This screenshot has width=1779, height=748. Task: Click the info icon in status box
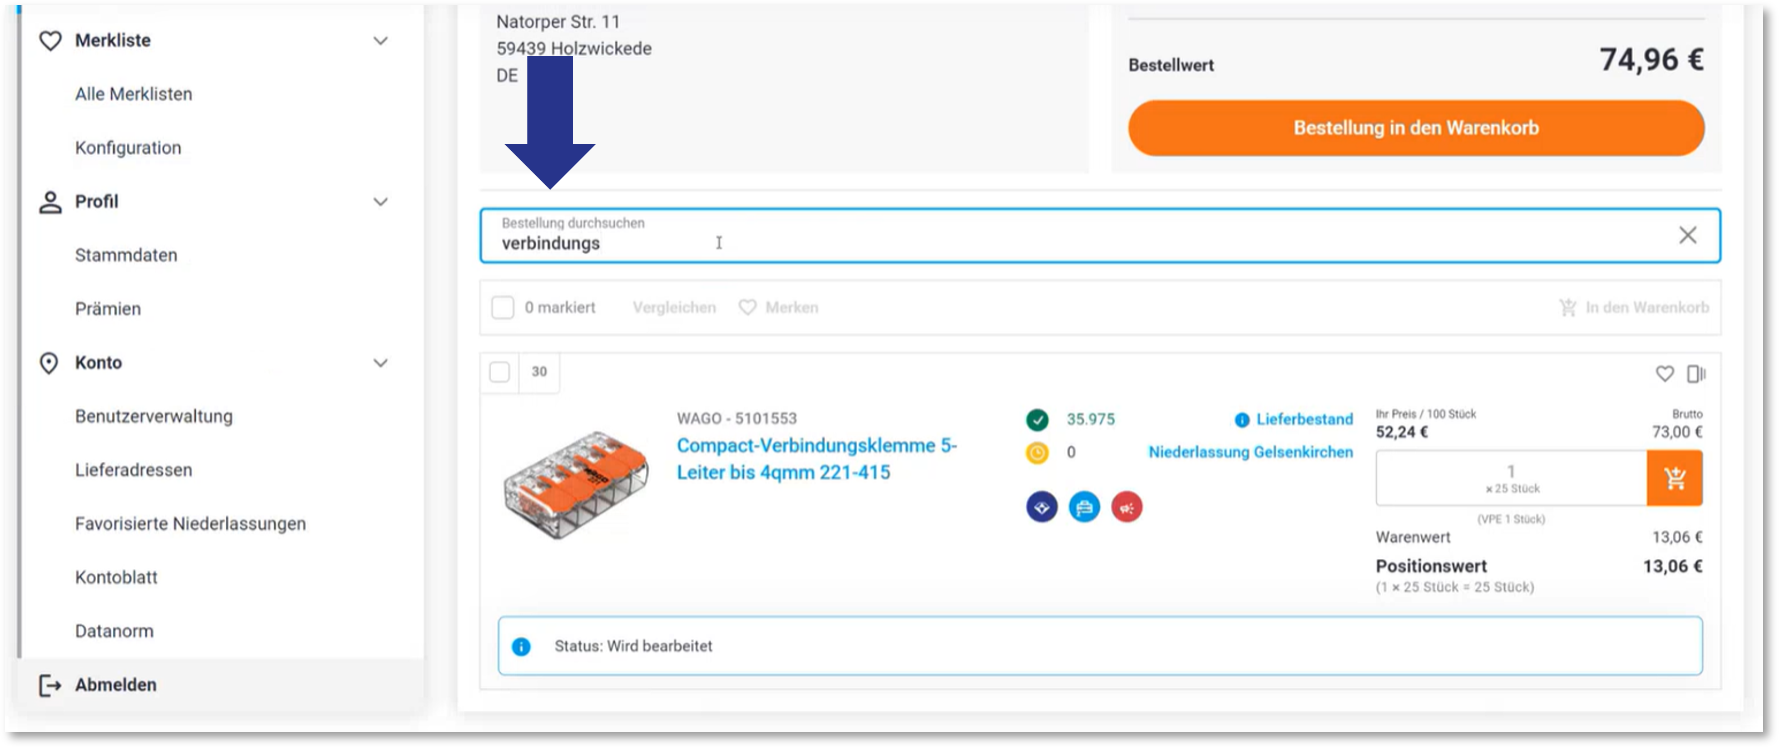(x=521, y=647)
